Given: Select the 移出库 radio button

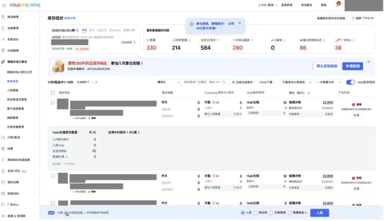Looking at the screenshot, I should pyautogui.click(x=256, y=213).
